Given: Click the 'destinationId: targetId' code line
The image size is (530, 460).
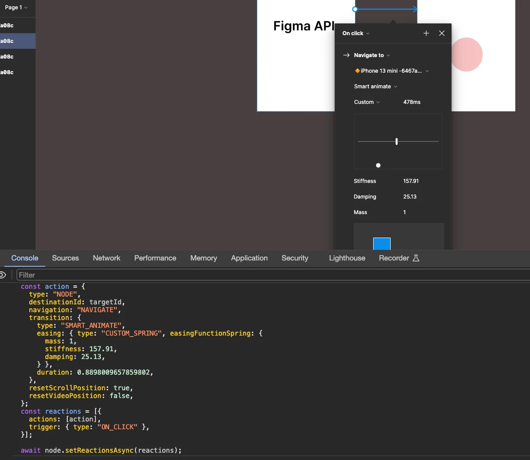Looking at the screenshot, I should click(77, 302).
